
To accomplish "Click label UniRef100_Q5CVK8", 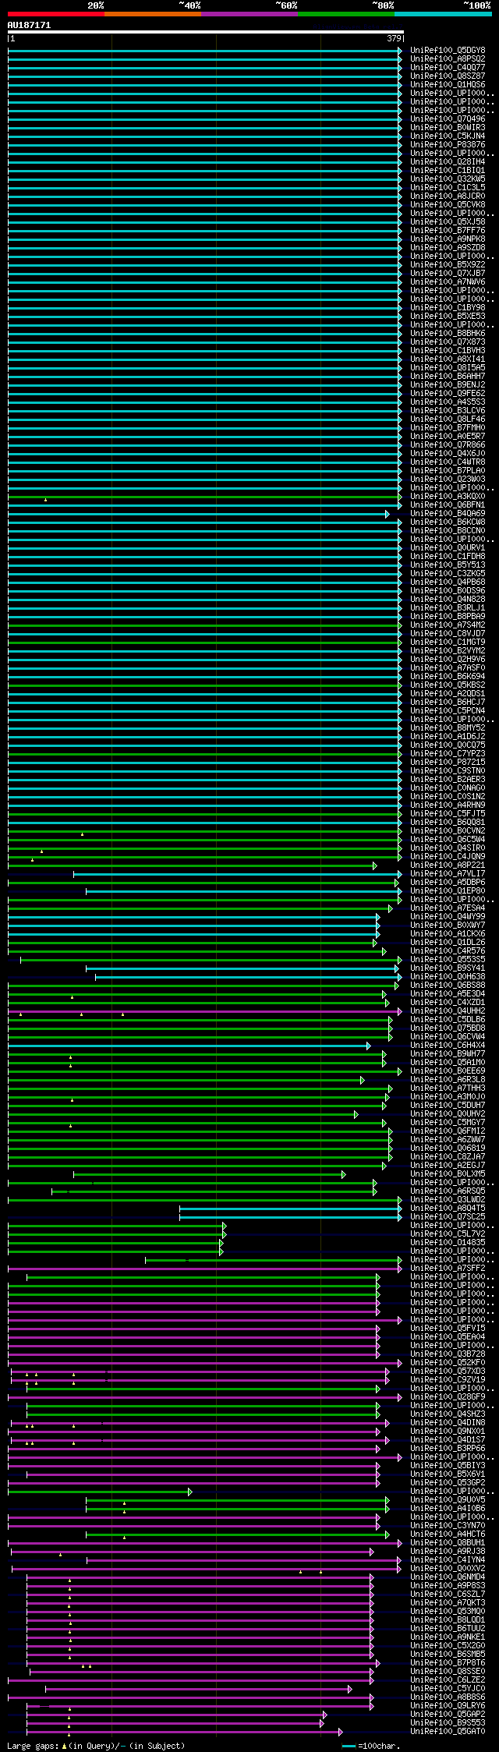I will pyautogui.click(x=448, y=205).
